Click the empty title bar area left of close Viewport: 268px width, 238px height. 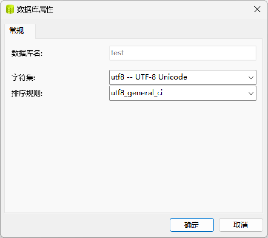[x=152, y=9]
